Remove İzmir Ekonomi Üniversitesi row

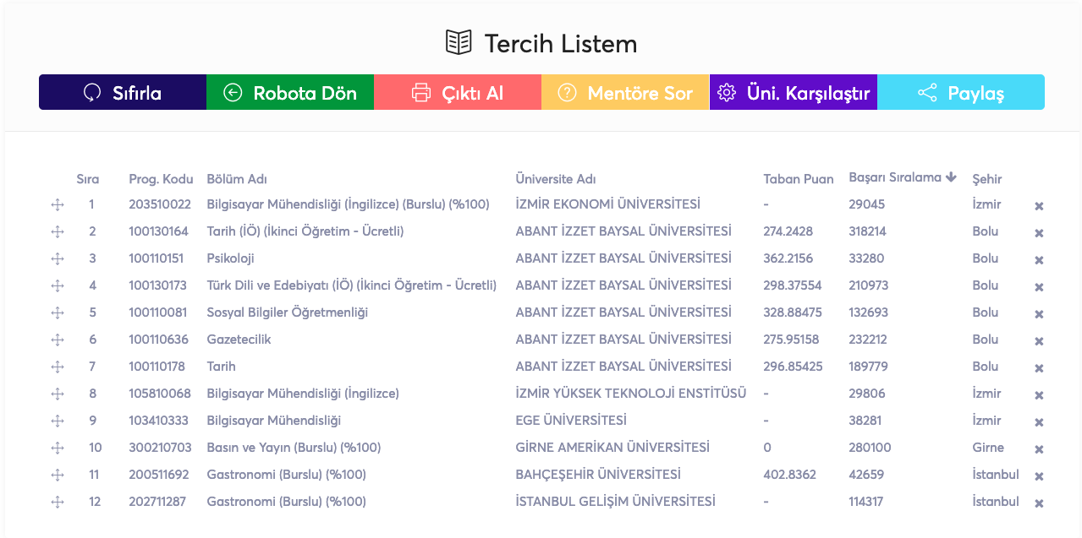[x=1039, y=206]
